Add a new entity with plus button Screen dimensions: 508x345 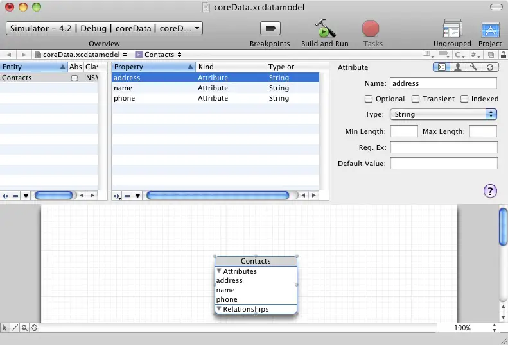6,196
